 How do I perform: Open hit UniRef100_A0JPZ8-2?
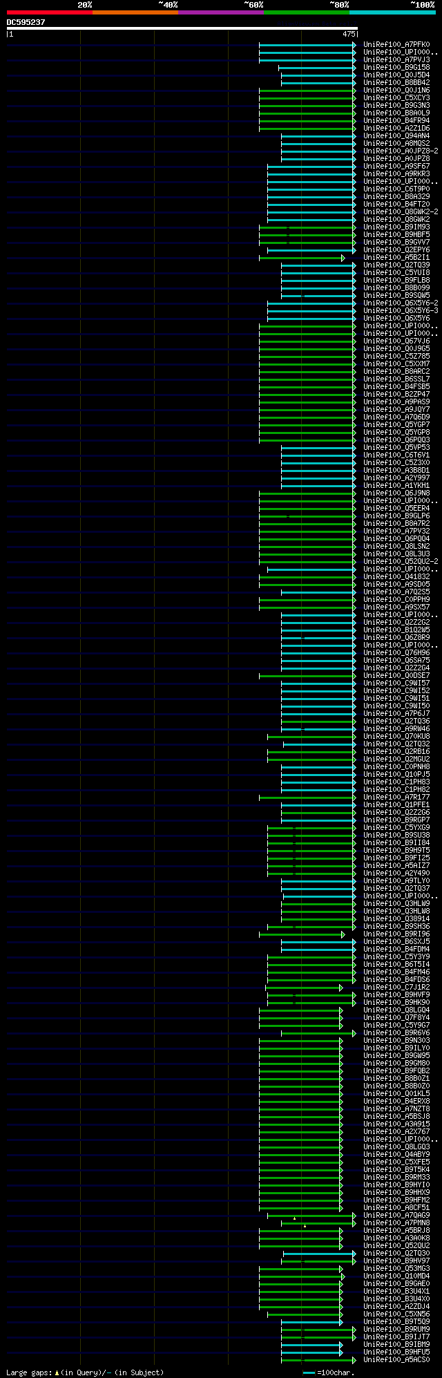(401, 151)
